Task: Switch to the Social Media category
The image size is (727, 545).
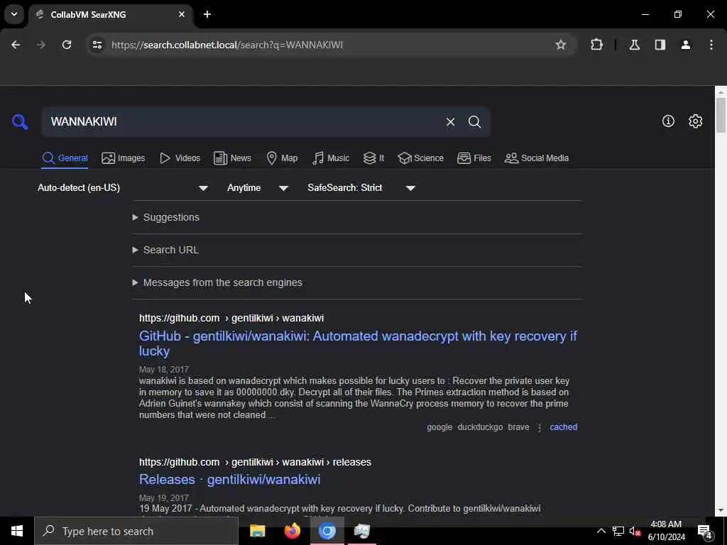Action: click(x=537, y=158)
